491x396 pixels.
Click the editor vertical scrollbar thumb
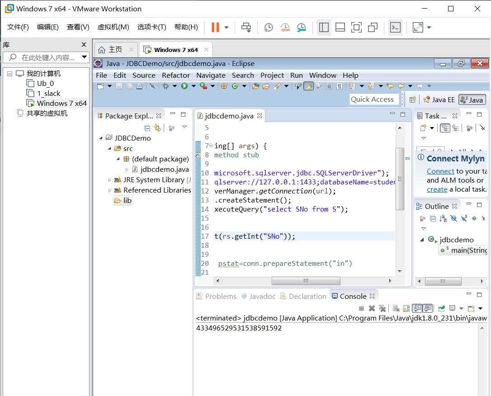[400, 179]
